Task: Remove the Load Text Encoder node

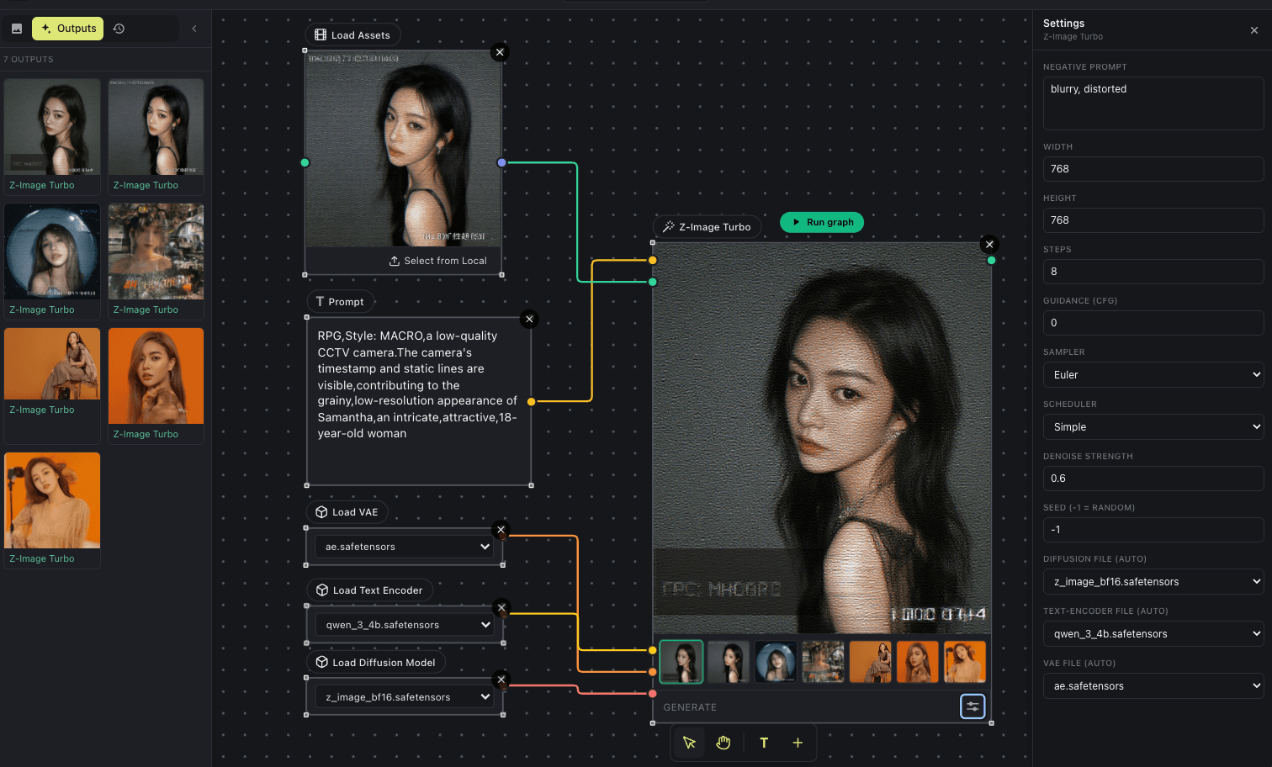Action: (501, 607)
